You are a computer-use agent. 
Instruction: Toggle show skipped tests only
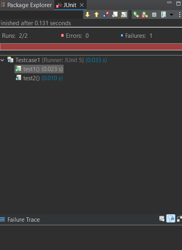click(115, 15)
